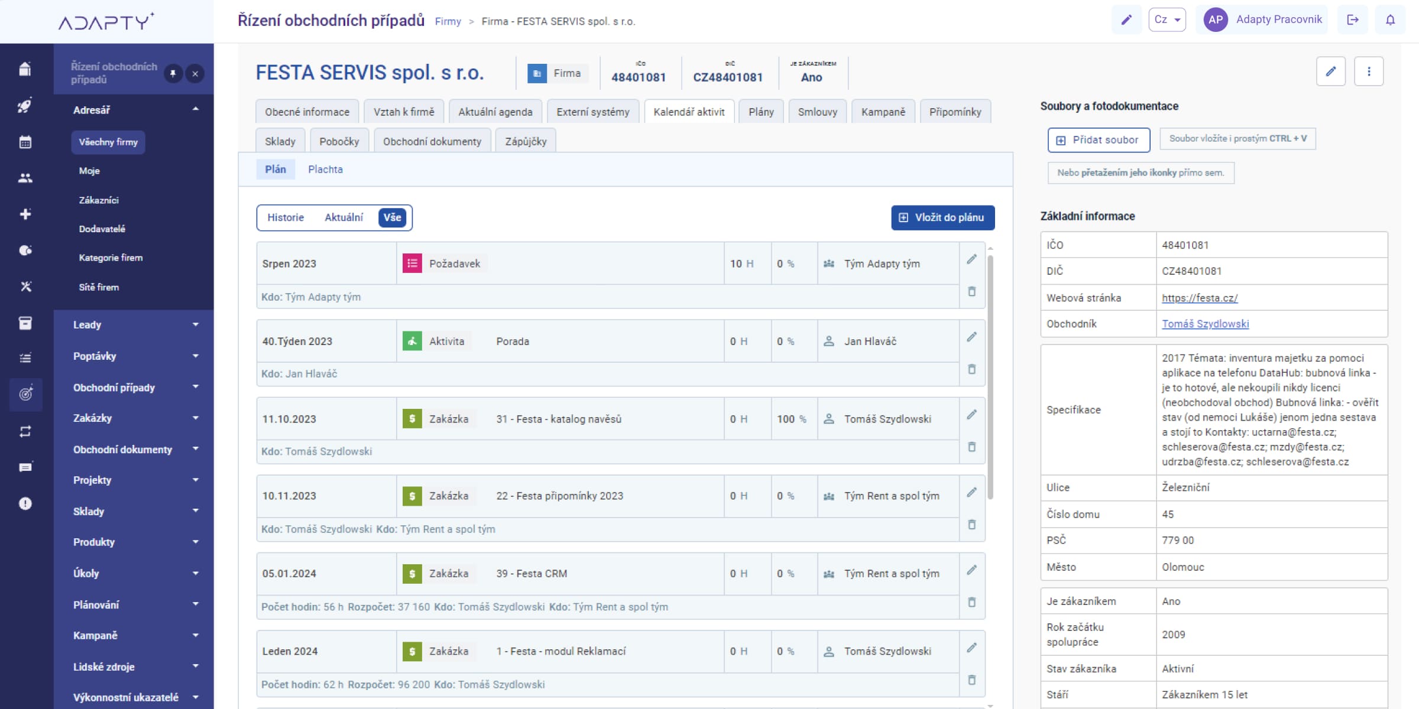Click the Přidat soubor button
Image resolution: width=1419 pixels, height=709 pixels.
click(x=1099, y=140)
